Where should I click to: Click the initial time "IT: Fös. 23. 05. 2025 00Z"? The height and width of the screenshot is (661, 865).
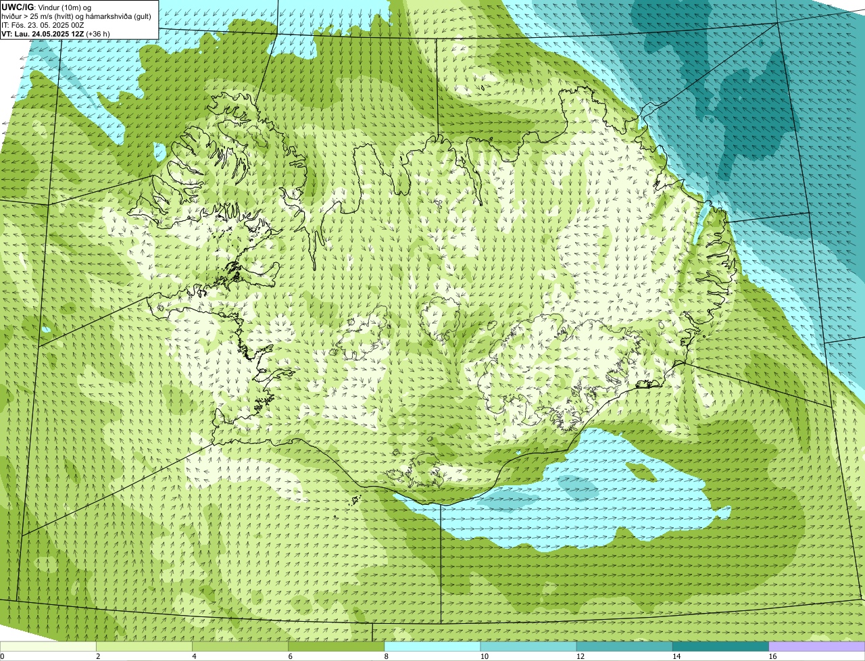pos(43,25)
